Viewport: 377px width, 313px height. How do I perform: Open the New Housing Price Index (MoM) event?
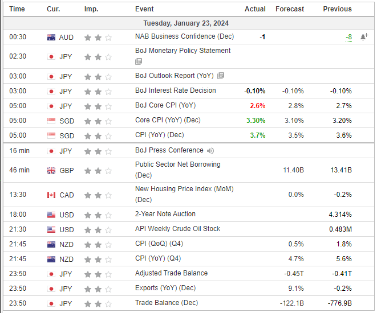184,189
